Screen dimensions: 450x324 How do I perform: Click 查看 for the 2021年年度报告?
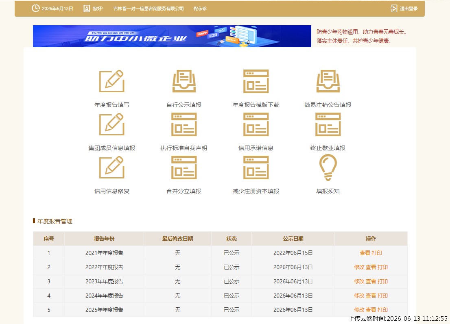click(365, 253)
